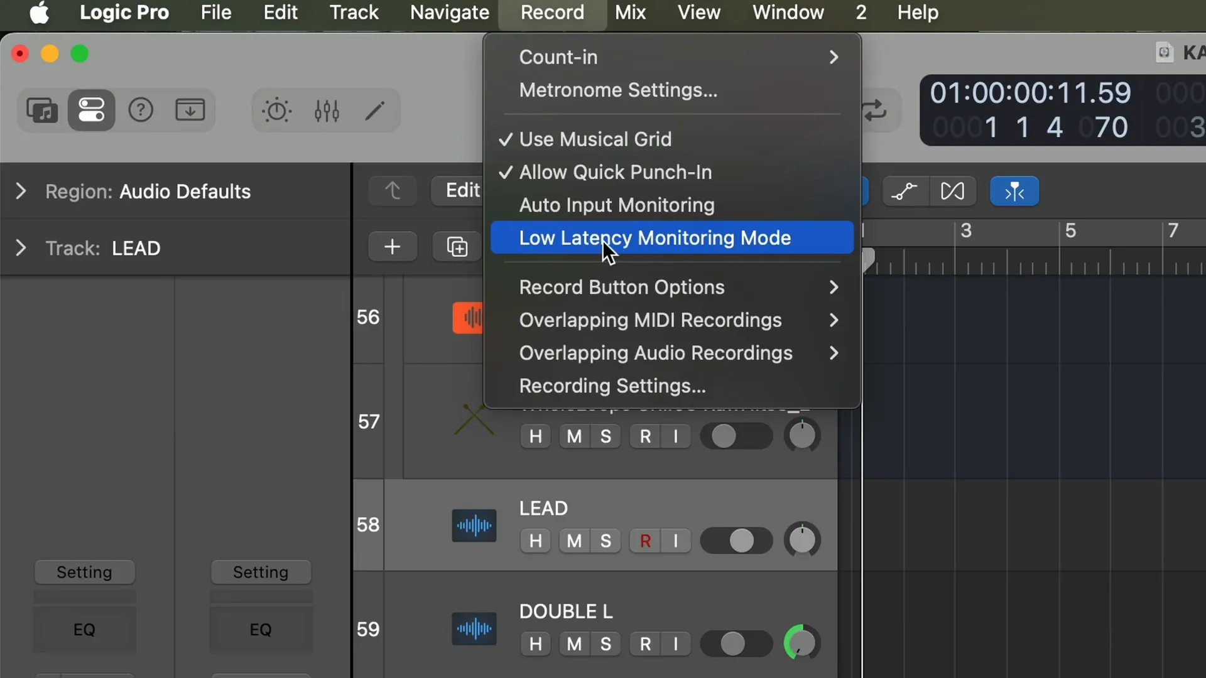This screenshot has height=678, width=1206.
Task: Toggle Low Latency Monitoring Mode
Action: (x=655, y=237)
